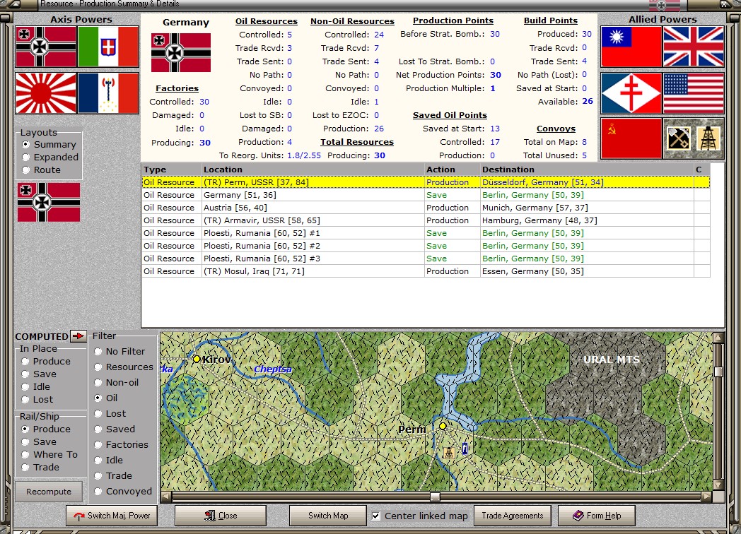The image size is (741, 534).
Task: Click the map vertical scrollbar thumb
Action: pyautogui.click(x=718, y=372)
